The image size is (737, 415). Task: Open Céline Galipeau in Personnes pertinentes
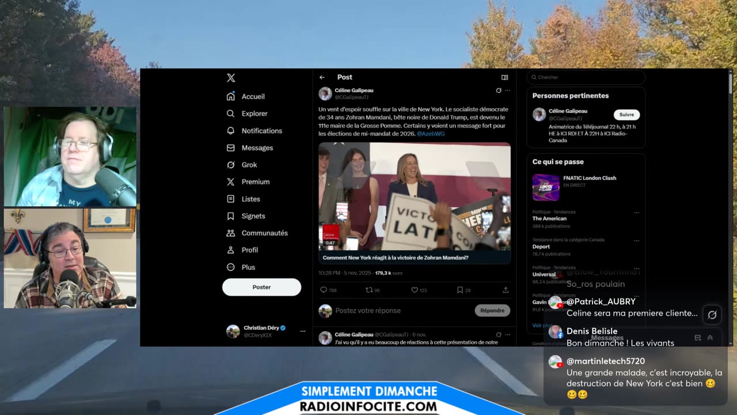point(568,111)
